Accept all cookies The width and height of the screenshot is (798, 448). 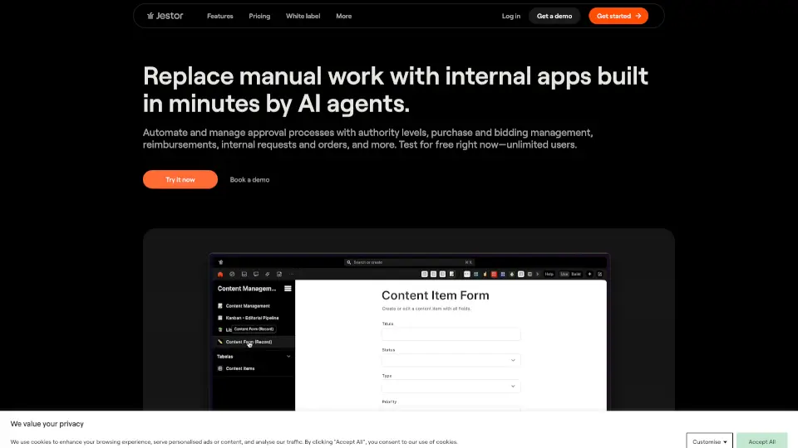click(761, 441)
